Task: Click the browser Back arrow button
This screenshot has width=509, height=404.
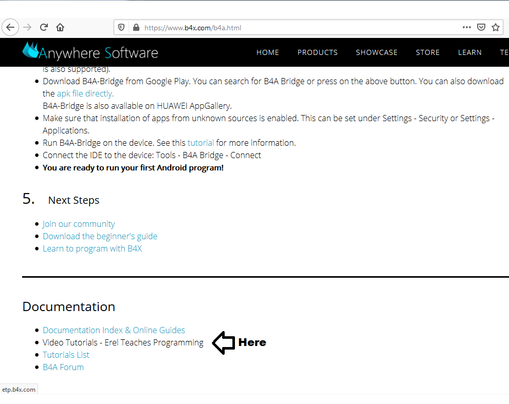Action: (x=10, y=28)
